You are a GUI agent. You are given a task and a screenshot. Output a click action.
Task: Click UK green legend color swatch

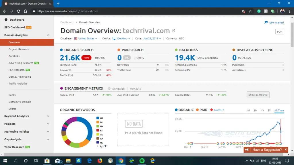click(x=98, y=126)
